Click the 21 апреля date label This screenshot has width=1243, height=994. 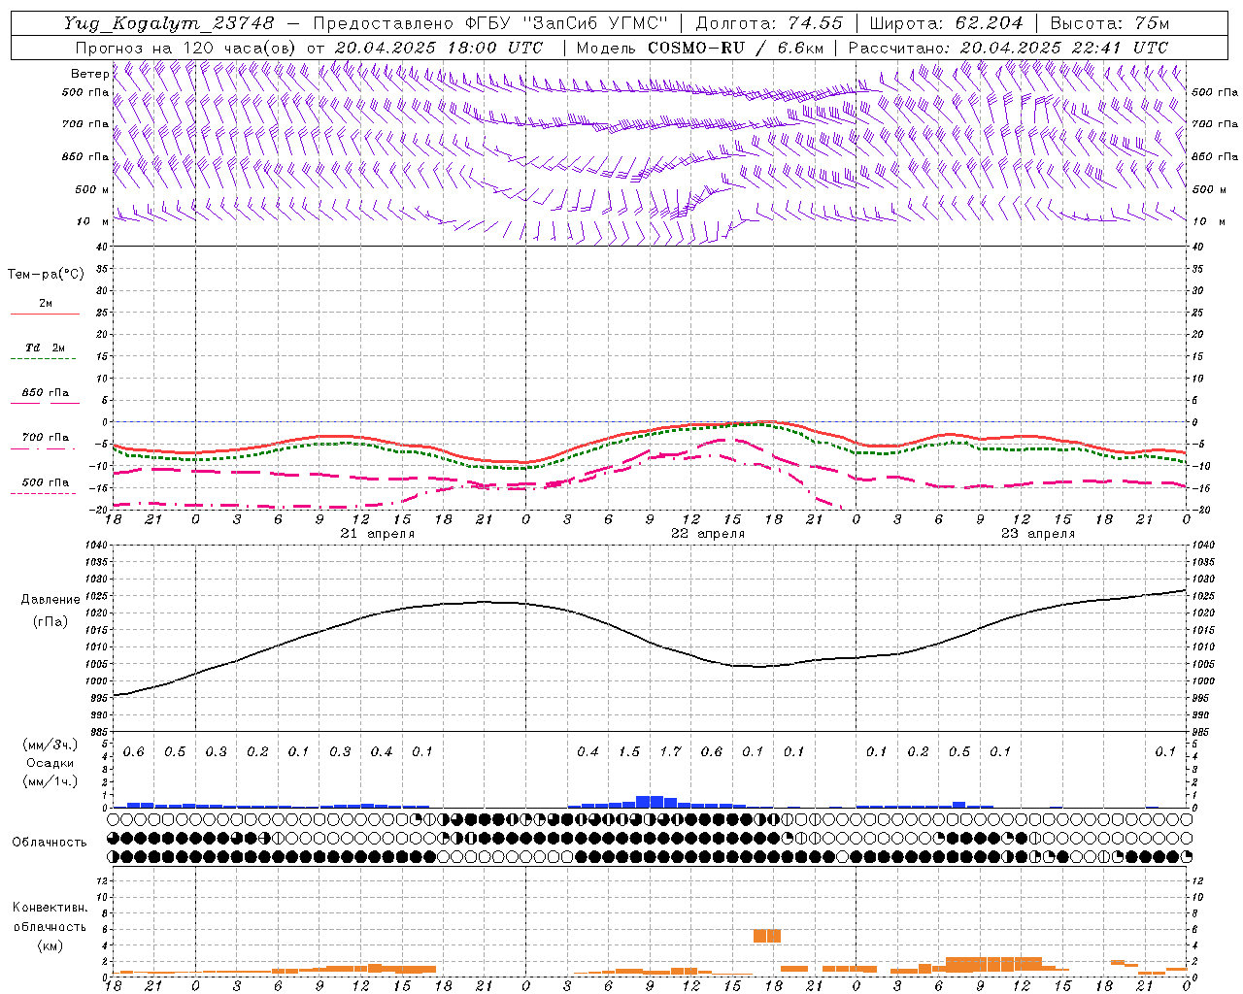pyautogui.click(x=377, y=534)
